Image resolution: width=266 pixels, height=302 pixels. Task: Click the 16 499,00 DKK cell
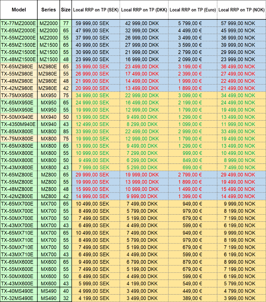(x=144, y=103)
